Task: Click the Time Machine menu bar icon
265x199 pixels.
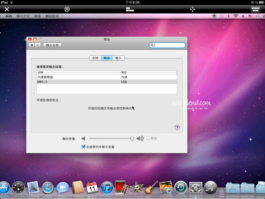Action: tap(221, 16)
